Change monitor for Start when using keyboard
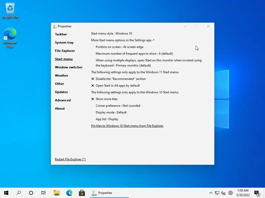The height and width of the screenshot is (198, 265). coord(149,63)
